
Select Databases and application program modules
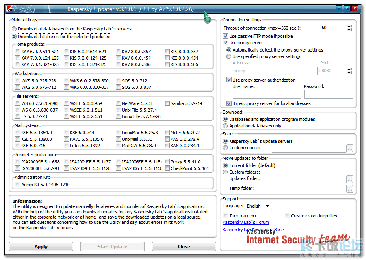point(225,119)
